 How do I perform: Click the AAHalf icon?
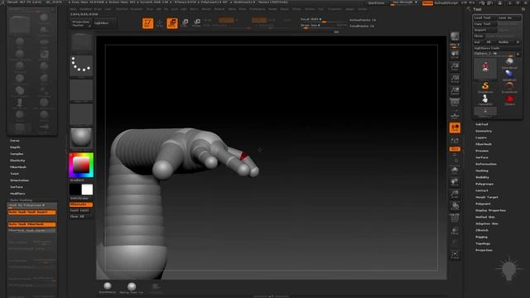click(x=455, y=90)
